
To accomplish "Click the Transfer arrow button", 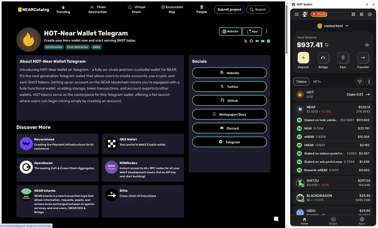I will (363, 58).
